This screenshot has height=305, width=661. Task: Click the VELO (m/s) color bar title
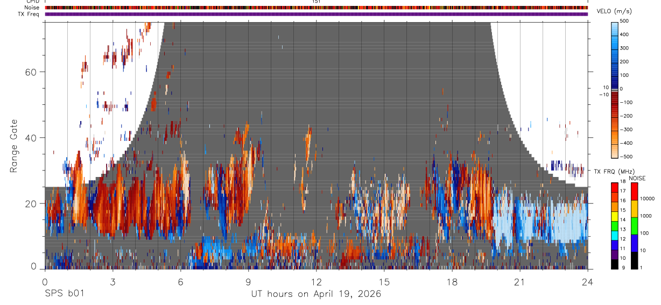(615, 11)
